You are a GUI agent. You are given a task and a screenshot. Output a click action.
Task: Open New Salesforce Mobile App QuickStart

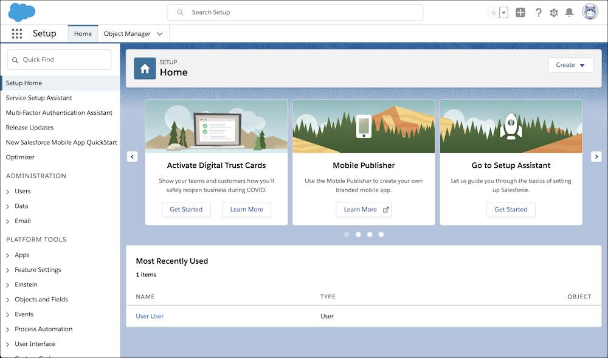coord(61,142)
